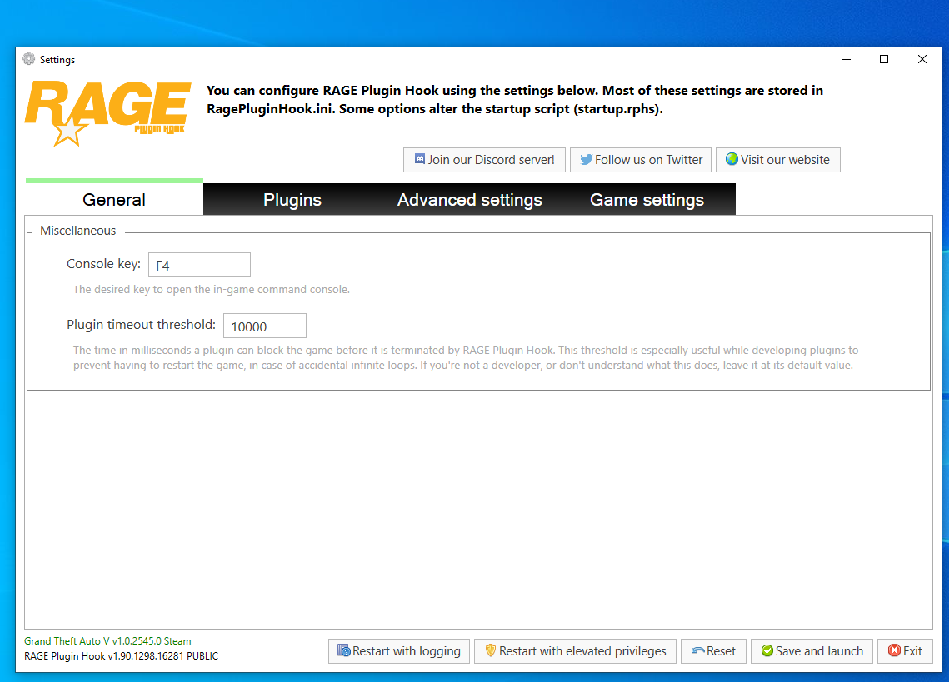Click the red X icon on Exit
The width and height of the screenshot is (949, 682).
coord(894,650)
